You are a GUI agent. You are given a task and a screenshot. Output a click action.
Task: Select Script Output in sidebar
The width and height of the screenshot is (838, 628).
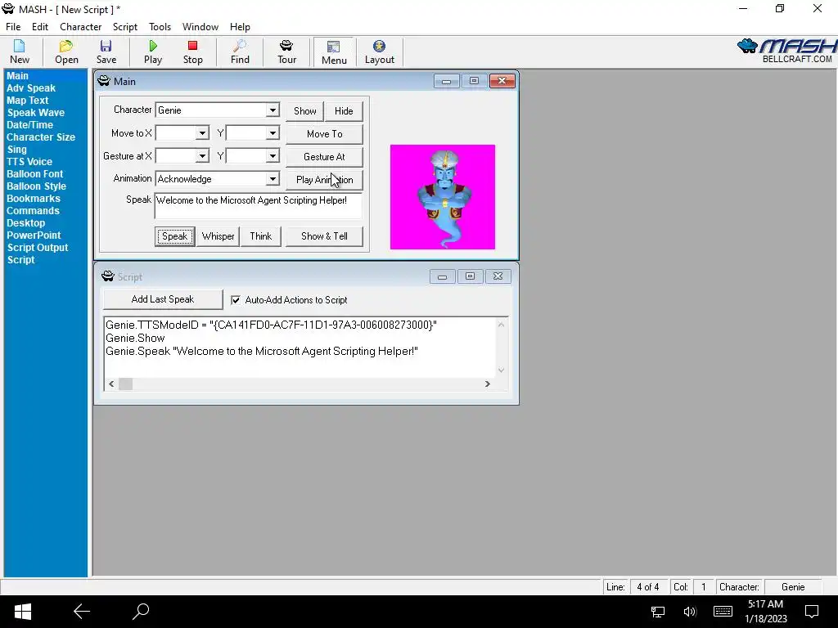click(x=38, y=248)
